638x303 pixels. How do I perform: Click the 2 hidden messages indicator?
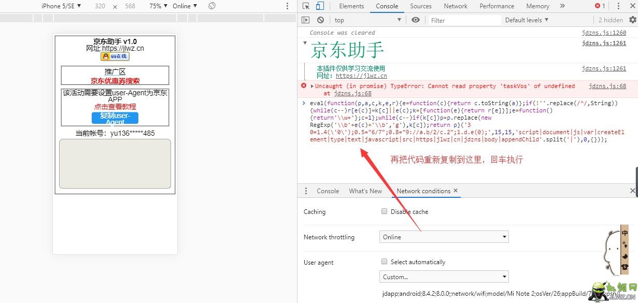(611, 20)
